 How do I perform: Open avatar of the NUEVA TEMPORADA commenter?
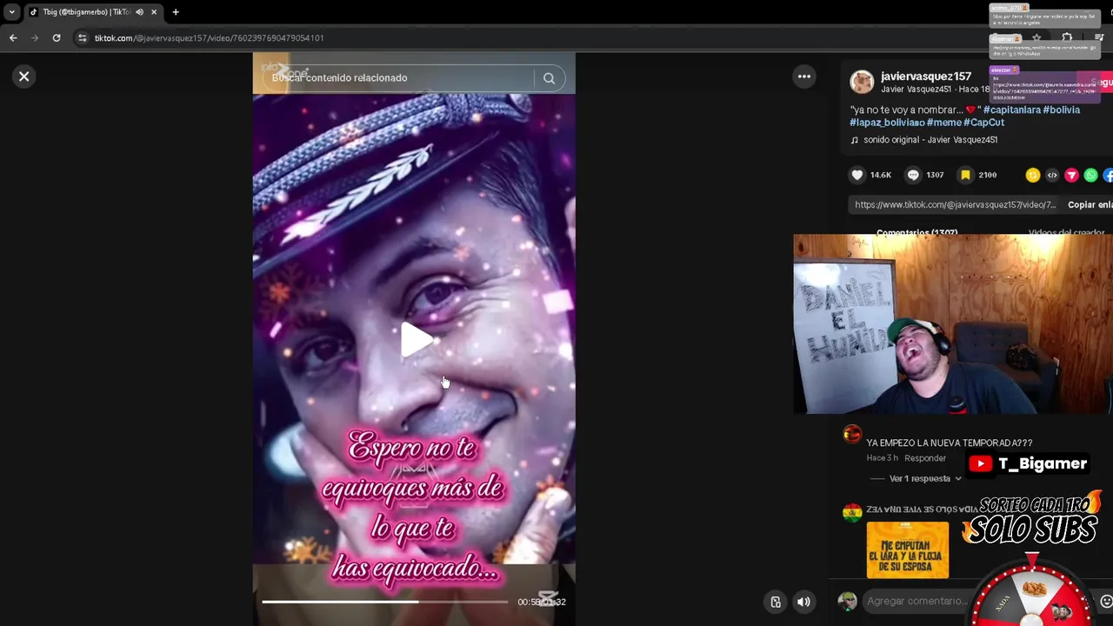coord(852,435)
